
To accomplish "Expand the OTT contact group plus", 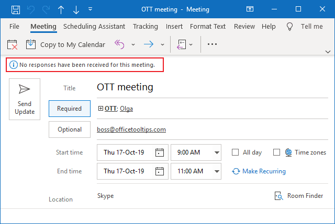I will coord(100,109).
